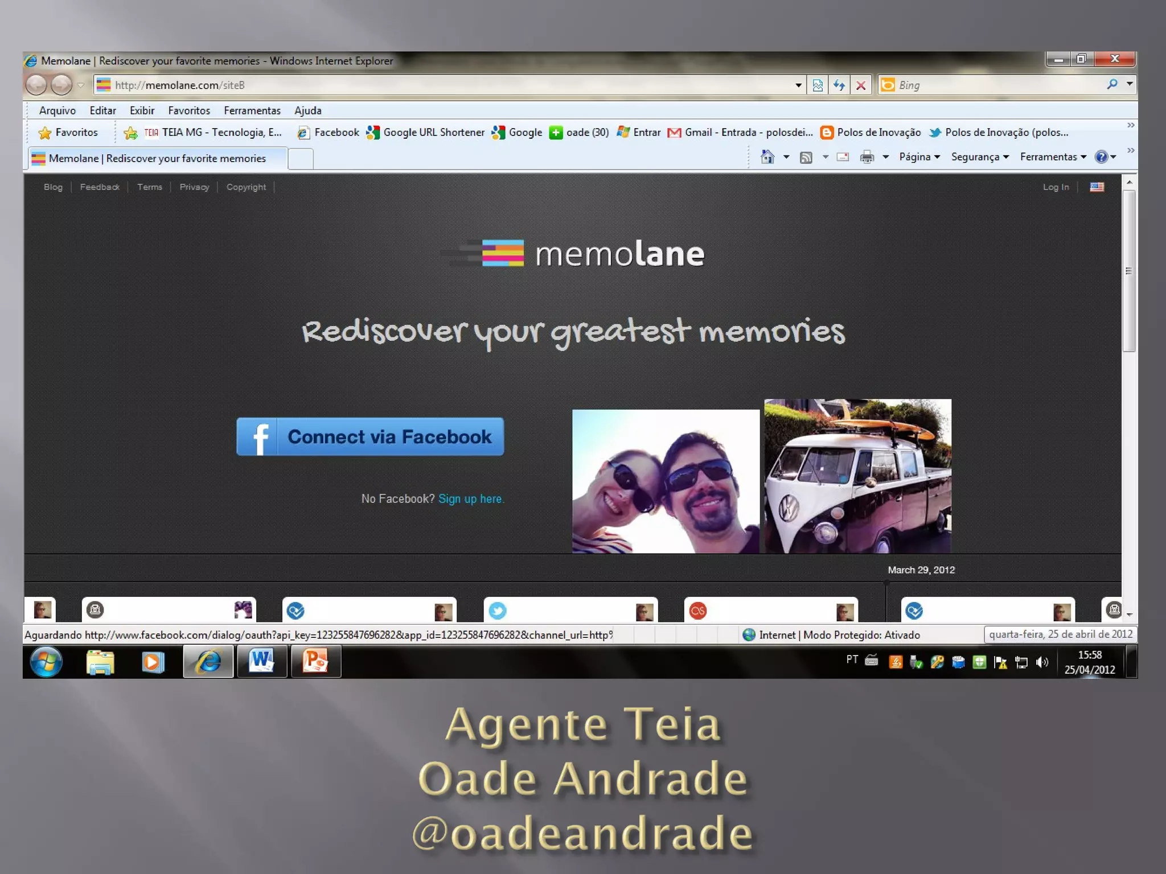Screen dimensions: 1166x874
Task: Click the VW van photo thumbnail
Action: click(857, 476)
